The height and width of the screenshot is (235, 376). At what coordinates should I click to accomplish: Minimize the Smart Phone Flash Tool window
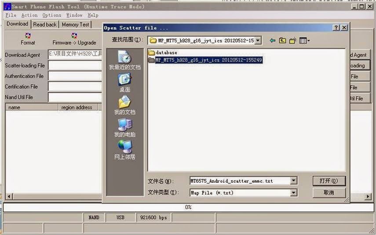point(354,7)
